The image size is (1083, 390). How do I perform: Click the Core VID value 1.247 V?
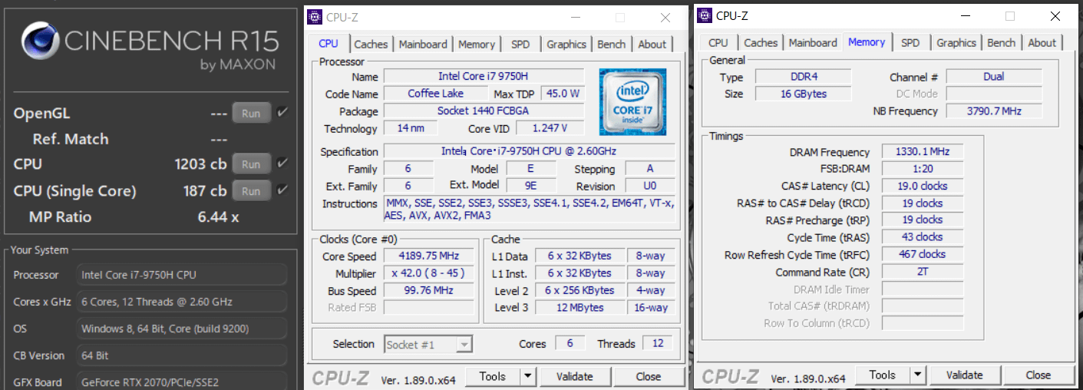tap(550, 128)
